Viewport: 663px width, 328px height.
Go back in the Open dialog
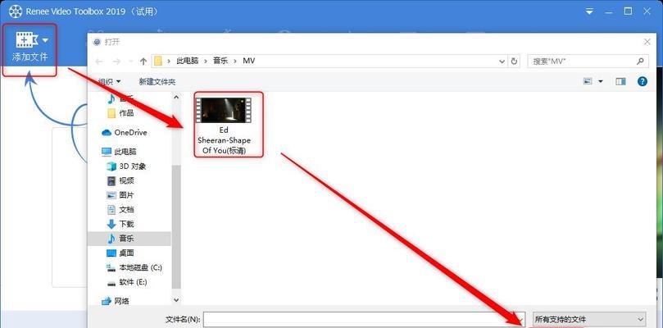pos(99,61)
